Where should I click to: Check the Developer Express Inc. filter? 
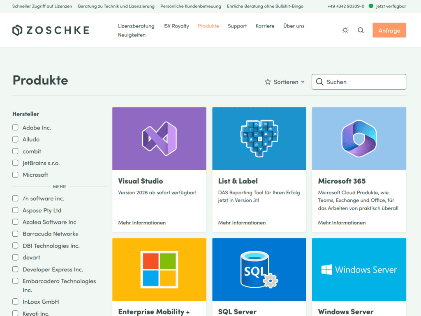[x=15, y=269]
